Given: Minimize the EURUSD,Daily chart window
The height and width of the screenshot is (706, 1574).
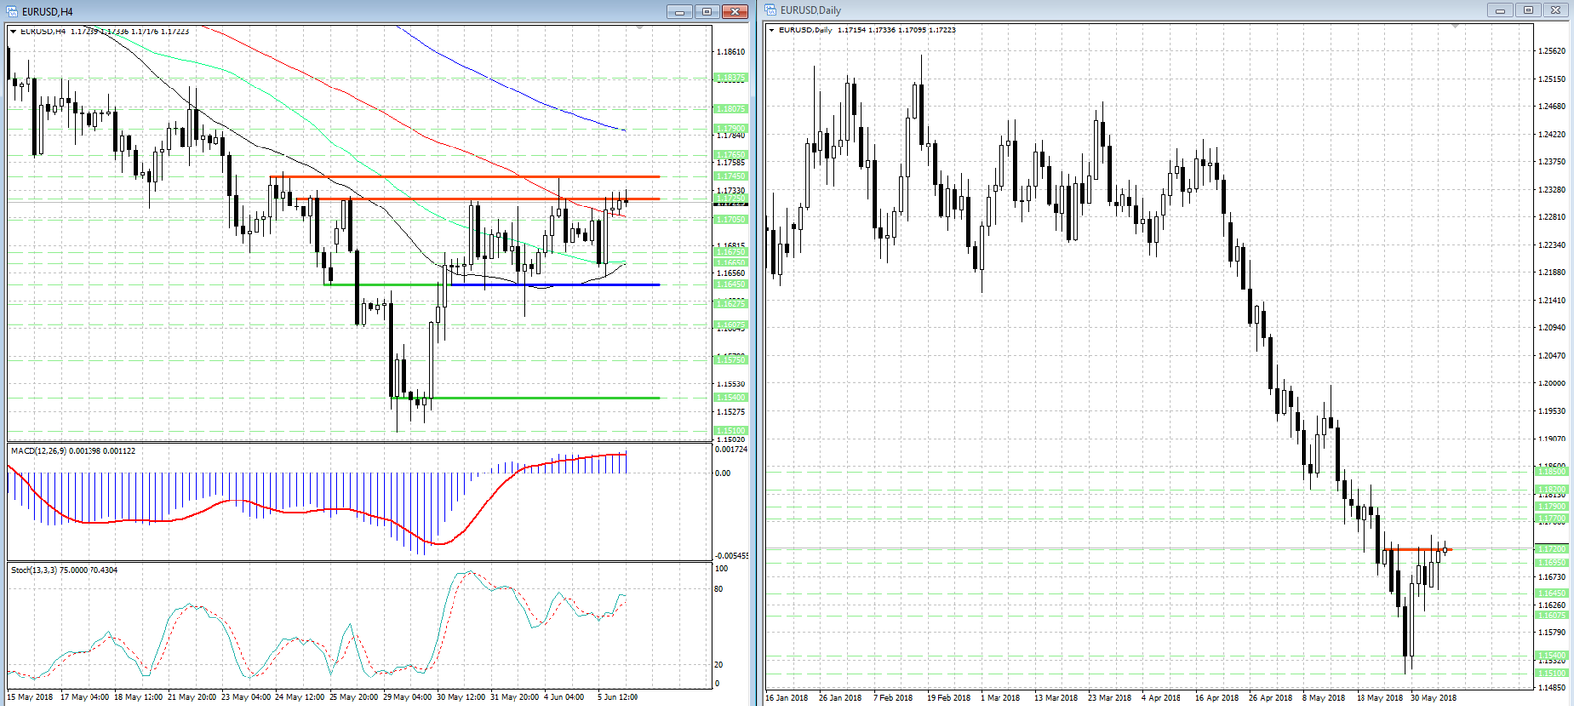Looking at the screenshot, I should pos(1500,10).
